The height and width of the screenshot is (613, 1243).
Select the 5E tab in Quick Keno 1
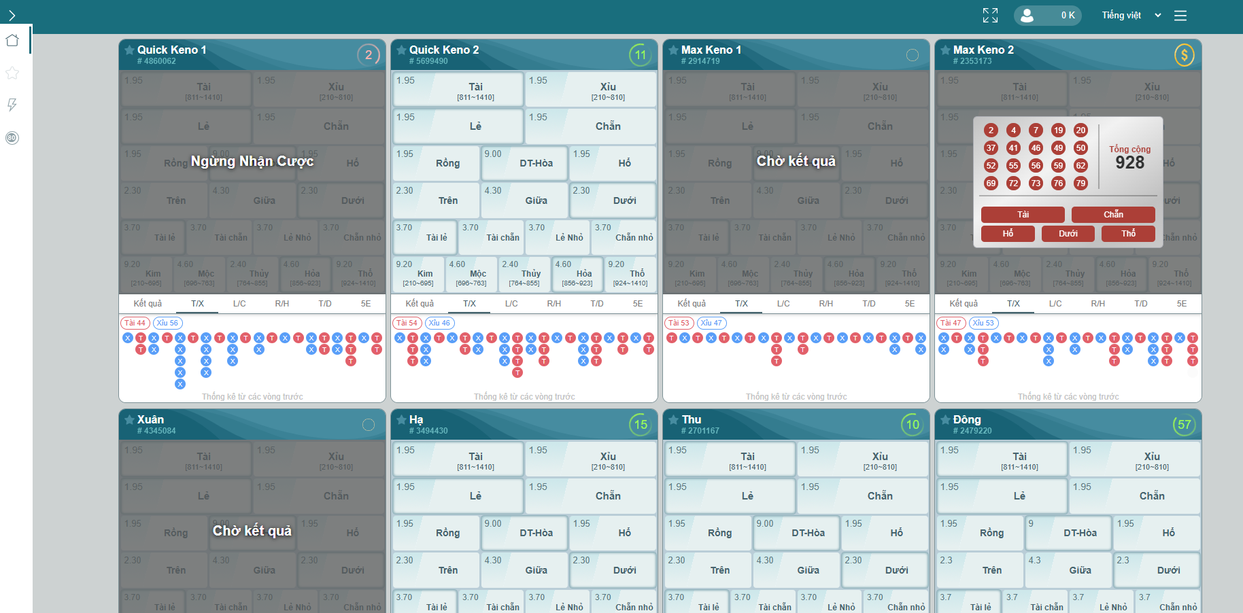click(x=366, y=304)
